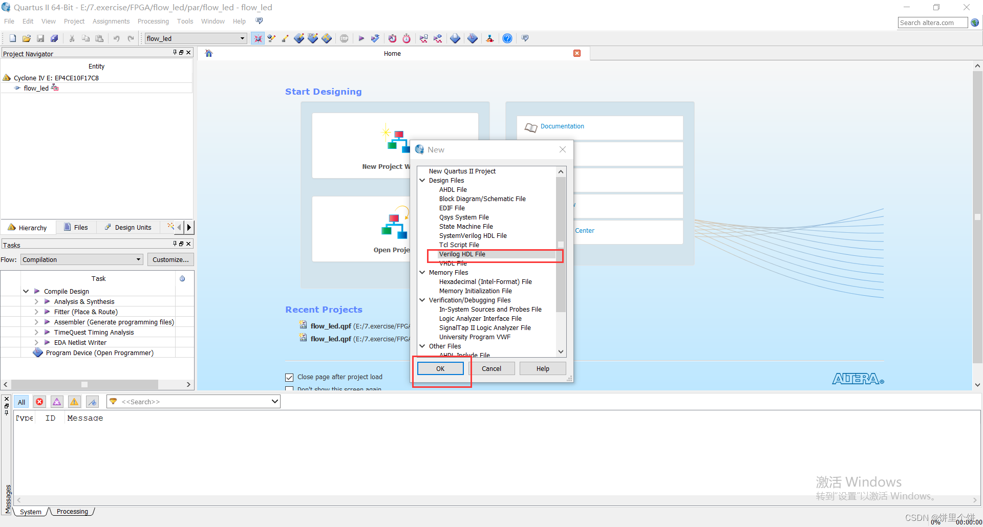
Task: Select Block Diagram/Schematic File entry
Action: [x=482, y=199]
